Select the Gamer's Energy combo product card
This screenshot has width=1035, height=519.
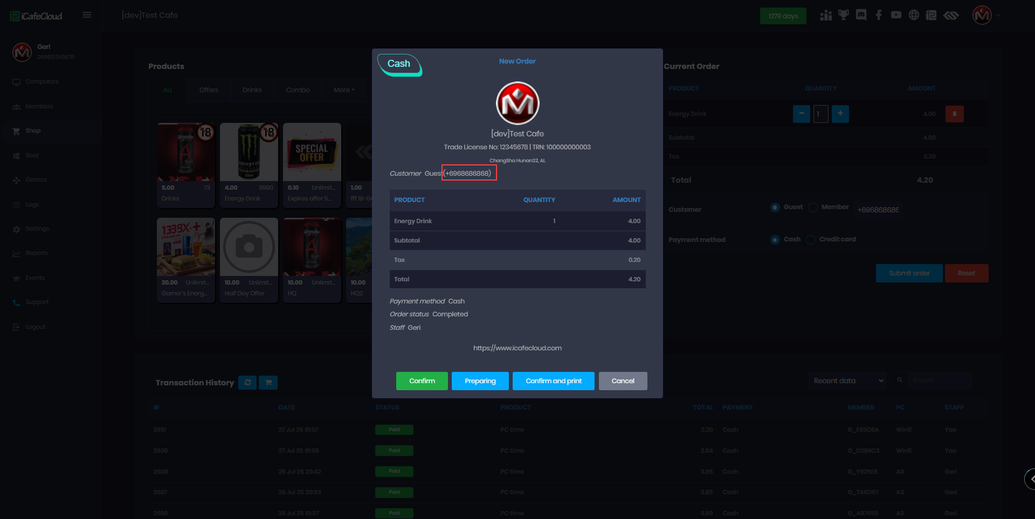click(x=186, y=260)
